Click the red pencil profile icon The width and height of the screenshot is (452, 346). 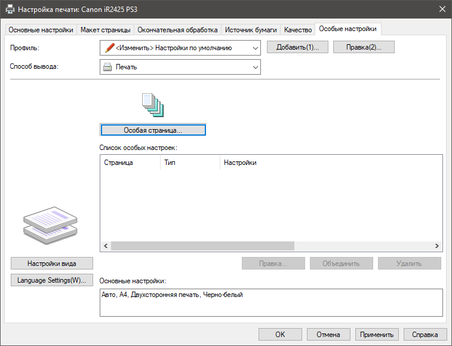[109, 48]
